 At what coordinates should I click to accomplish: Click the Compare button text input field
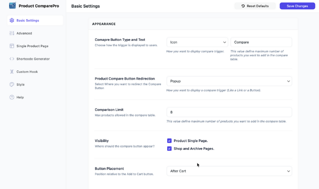pos(261,42)
